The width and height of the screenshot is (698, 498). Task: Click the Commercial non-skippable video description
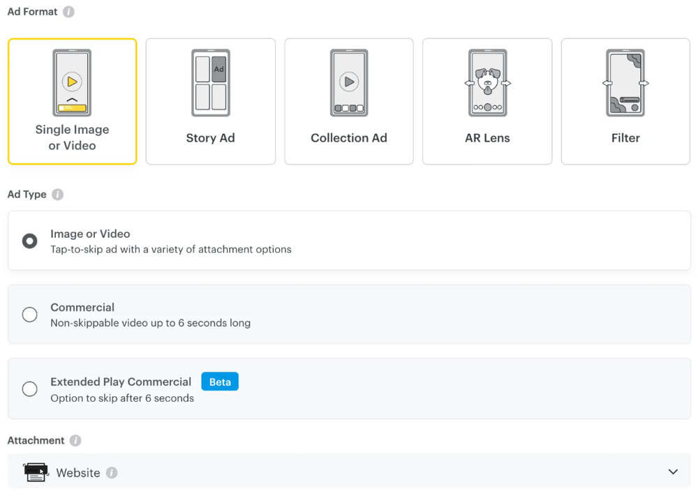pos(150,323)
